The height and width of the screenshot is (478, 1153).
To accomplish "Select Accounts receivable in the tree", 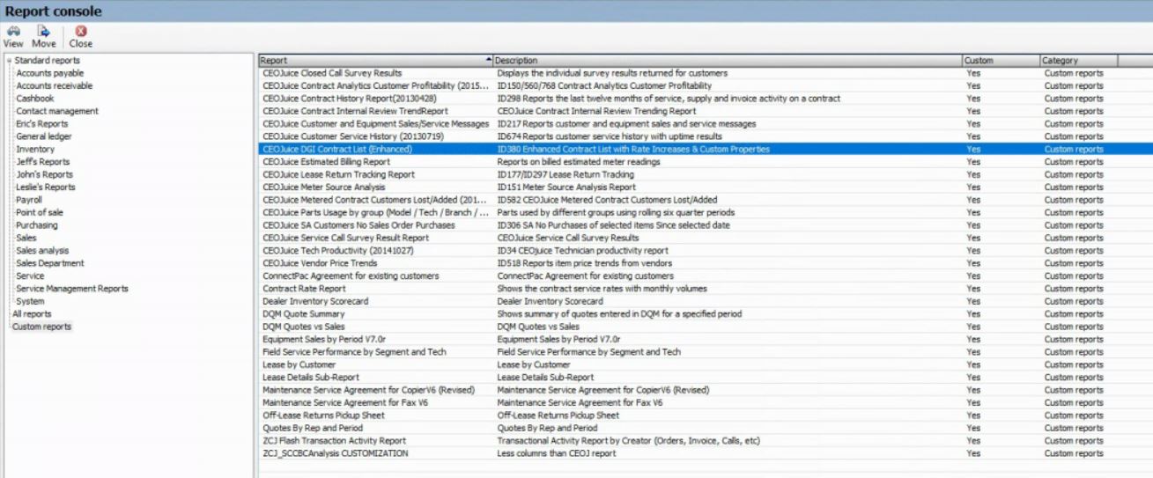I will coord(54,86).
